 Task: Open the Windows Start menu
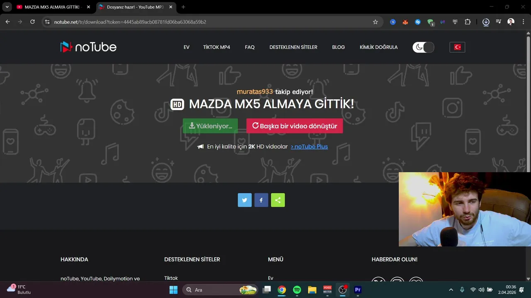173,290
